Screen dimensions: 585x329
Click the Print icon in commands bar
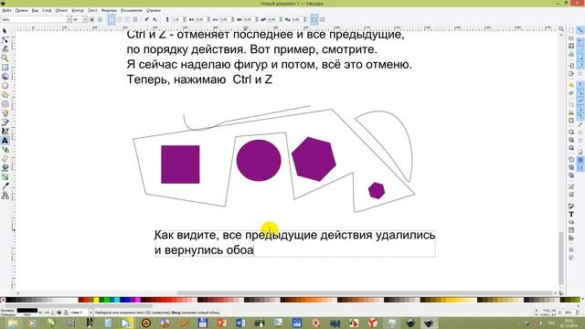(571, 54)
